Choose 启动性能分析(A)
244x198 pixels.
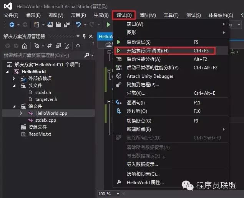click(171, 59)
